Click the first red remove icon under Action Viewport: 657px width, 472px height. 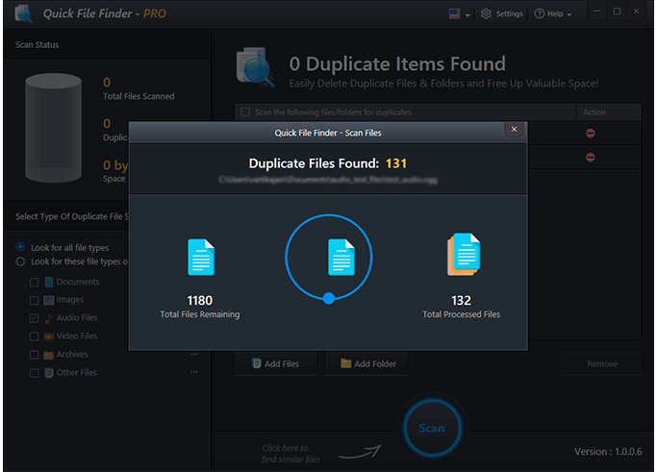coord(590,133)
